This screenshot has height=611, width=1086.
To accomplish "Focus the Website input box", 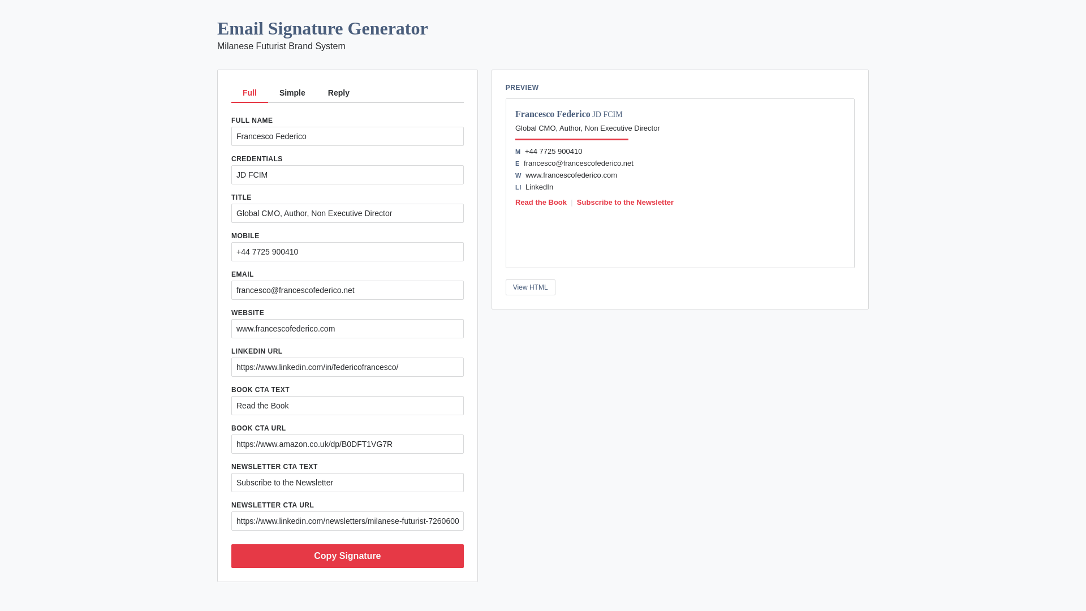I will [347, 329].
